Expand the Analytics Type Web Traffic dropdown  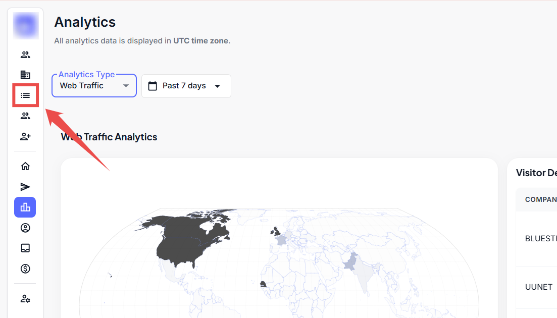point(94,86)
